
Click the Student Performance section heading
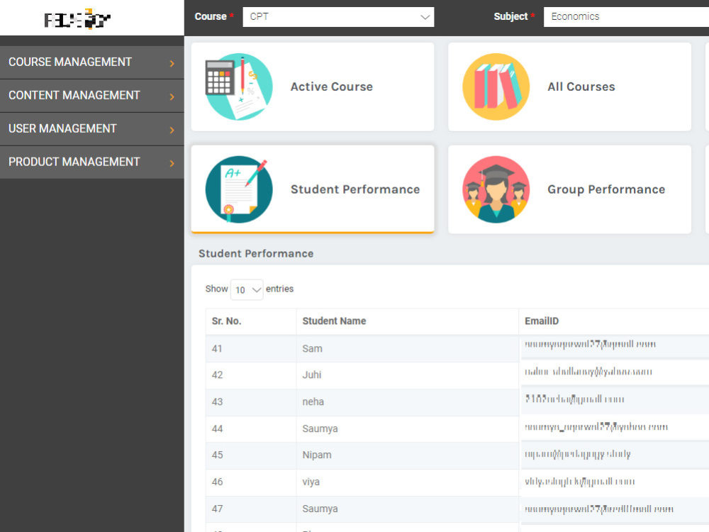(256, 254)
